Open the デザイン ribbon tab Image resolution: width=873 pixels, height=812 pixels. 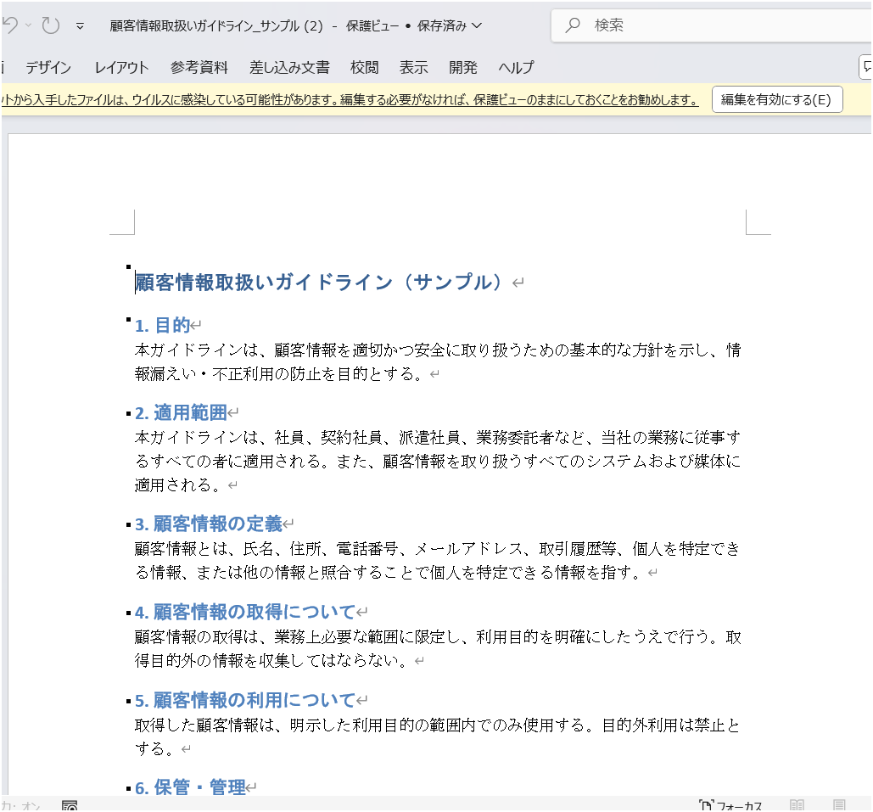(48, 68)
